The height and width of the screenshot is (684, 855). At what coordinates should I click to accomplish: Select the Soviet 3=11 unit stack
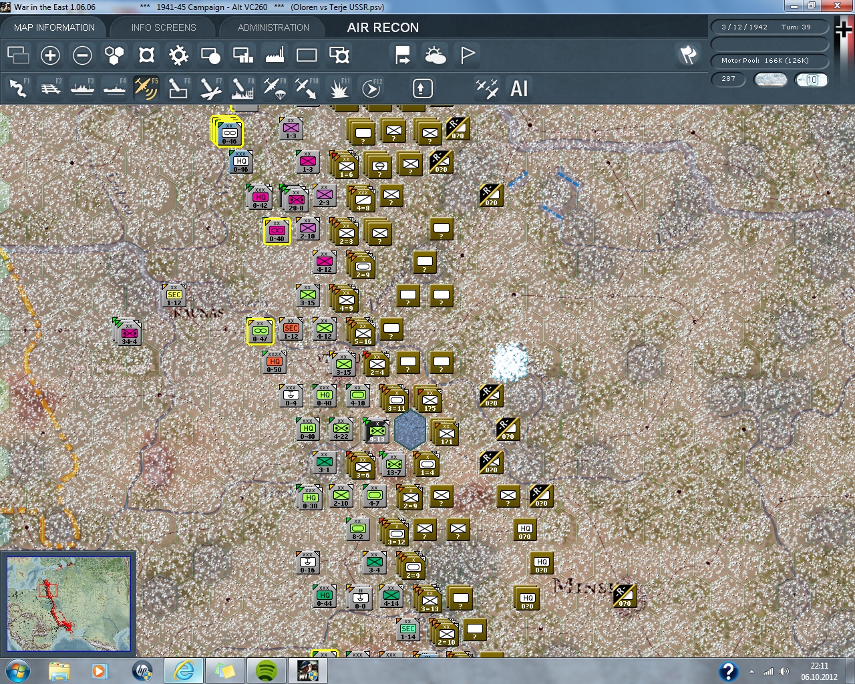pyautogui.click(x=395, y=399)
